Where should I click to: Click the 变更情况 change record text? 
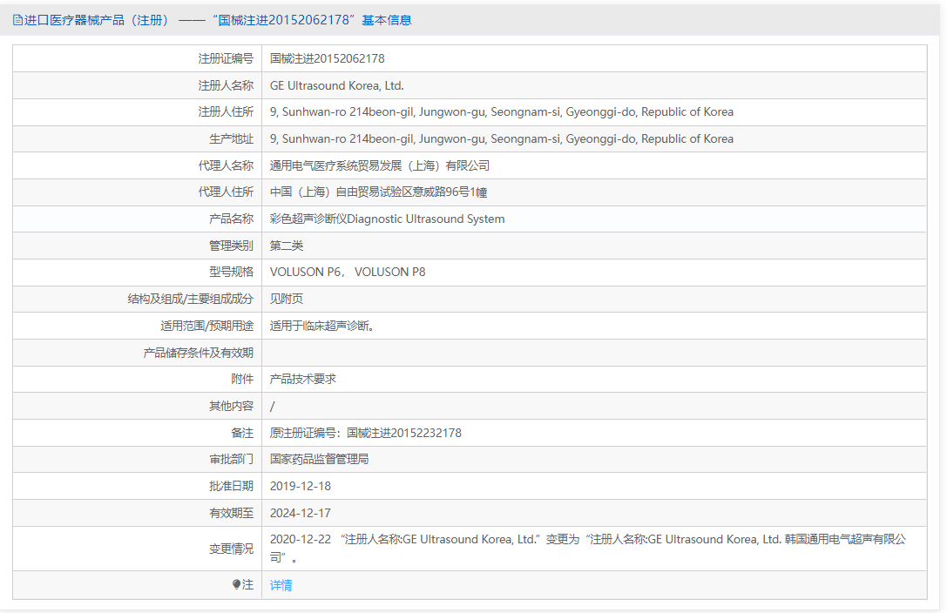pyautogui.click(x=588, y=549)
